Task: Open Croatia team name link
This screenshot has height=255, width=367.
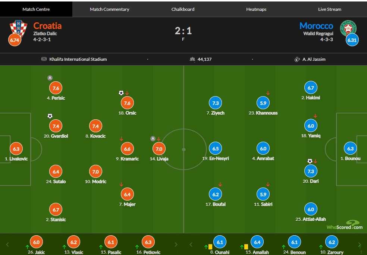Action: coord(47,26)
